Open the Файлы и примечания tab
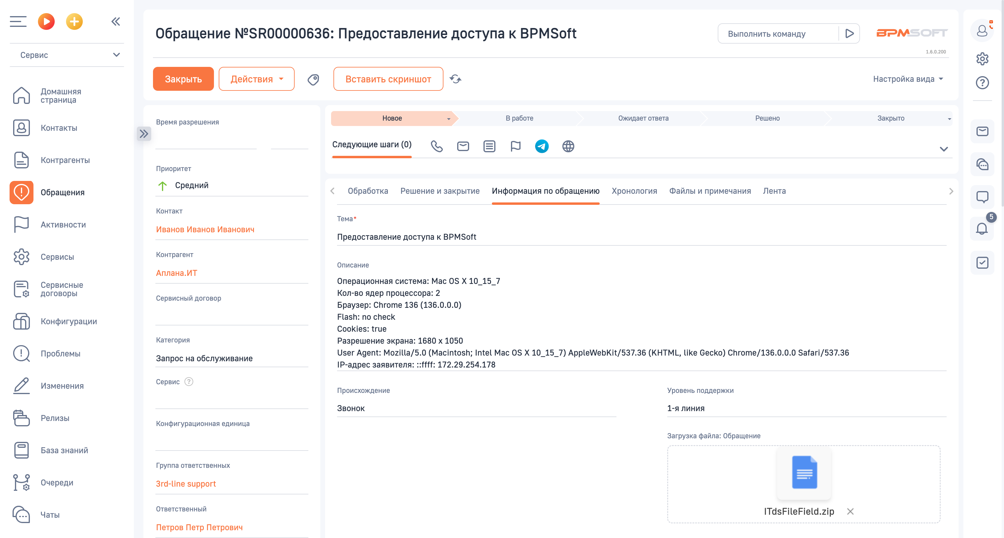 (710, 191)
